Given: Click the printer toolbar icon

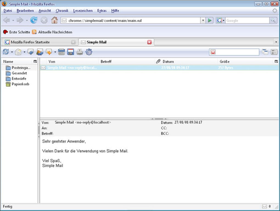Looking at the screenshot, I should point(80,52).
